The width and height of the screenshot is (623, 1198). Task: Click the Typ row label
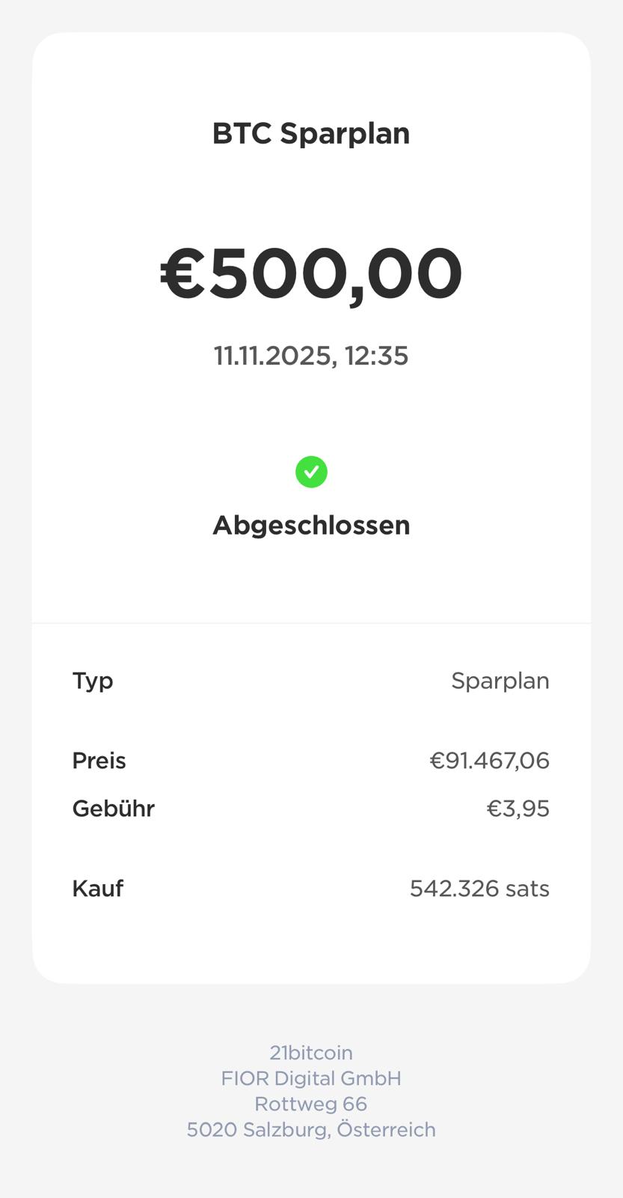(93, 681)
